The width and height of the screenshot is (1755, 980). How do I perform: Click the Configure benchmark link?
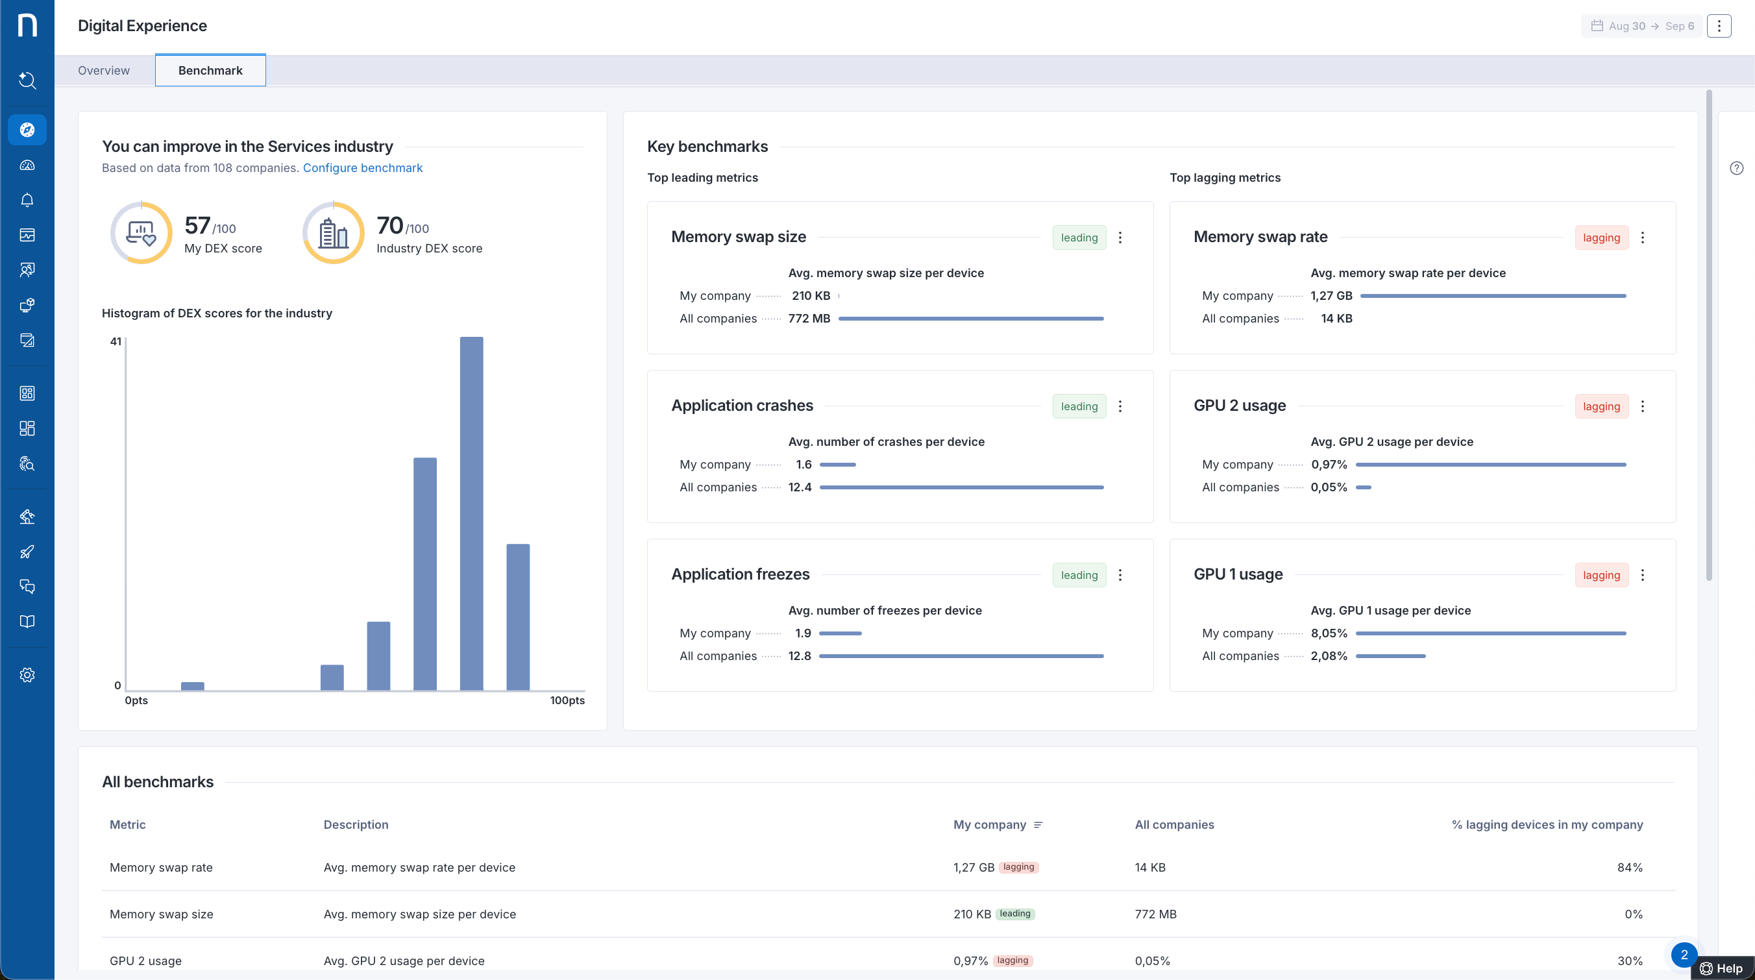click(x=362, y=167)
